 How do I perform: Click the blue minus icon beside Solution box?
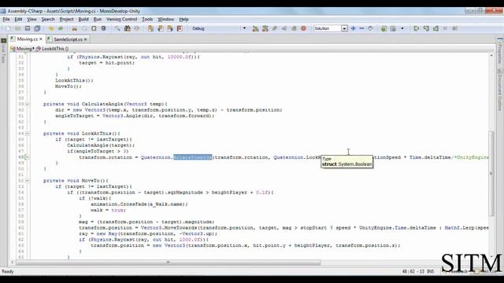(x=361, y=28)
